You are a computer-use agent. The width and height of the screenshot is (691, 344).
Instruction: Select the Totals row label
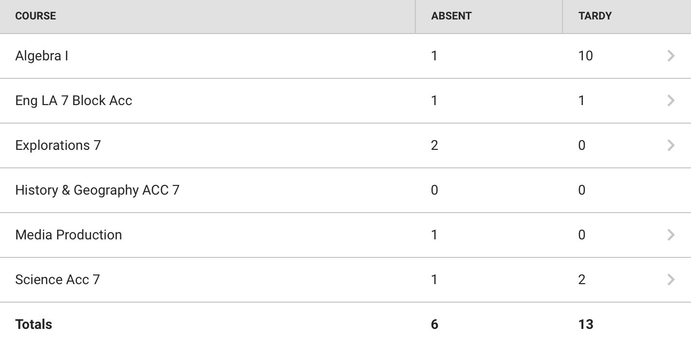(34, 325)
